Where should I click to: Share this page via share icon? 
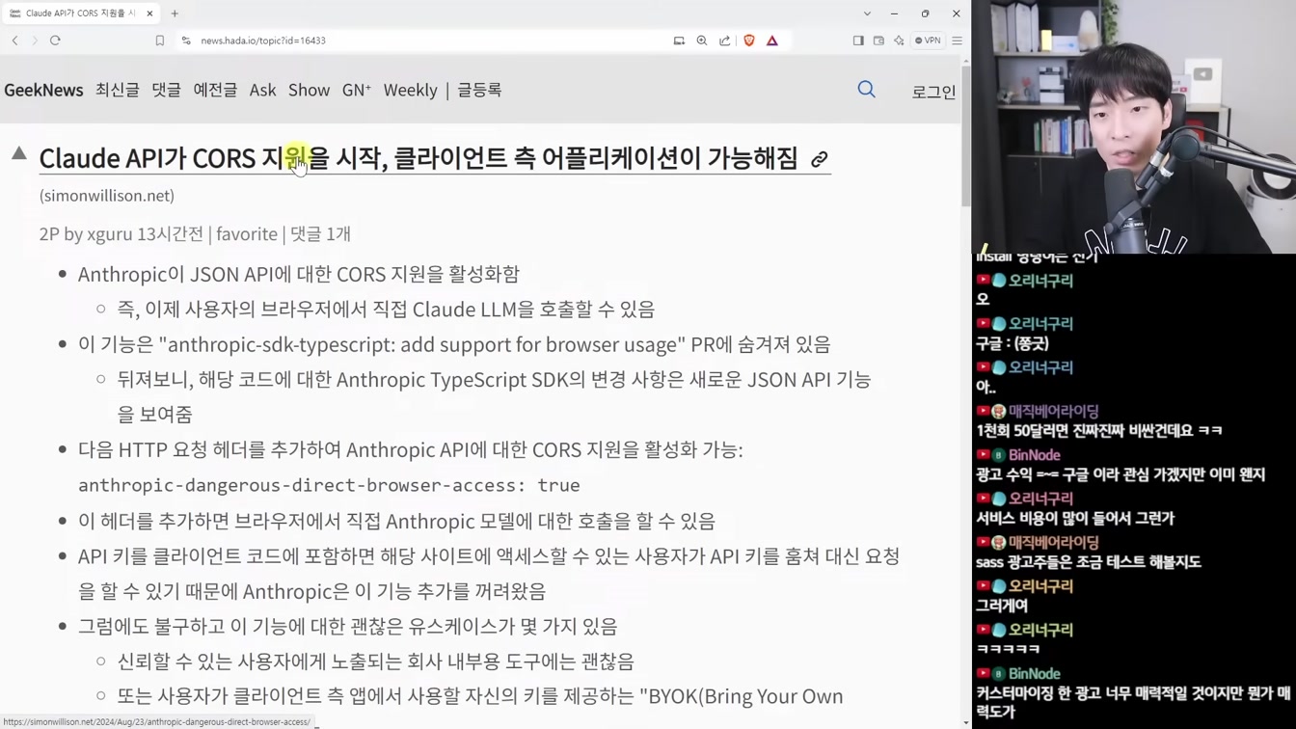(725, 40)
